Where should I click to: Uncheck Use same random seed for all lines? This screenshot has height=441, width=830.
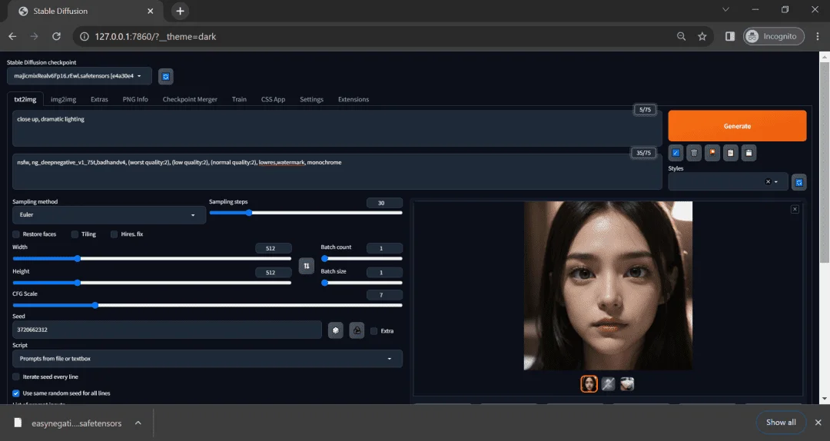[16, 393]
